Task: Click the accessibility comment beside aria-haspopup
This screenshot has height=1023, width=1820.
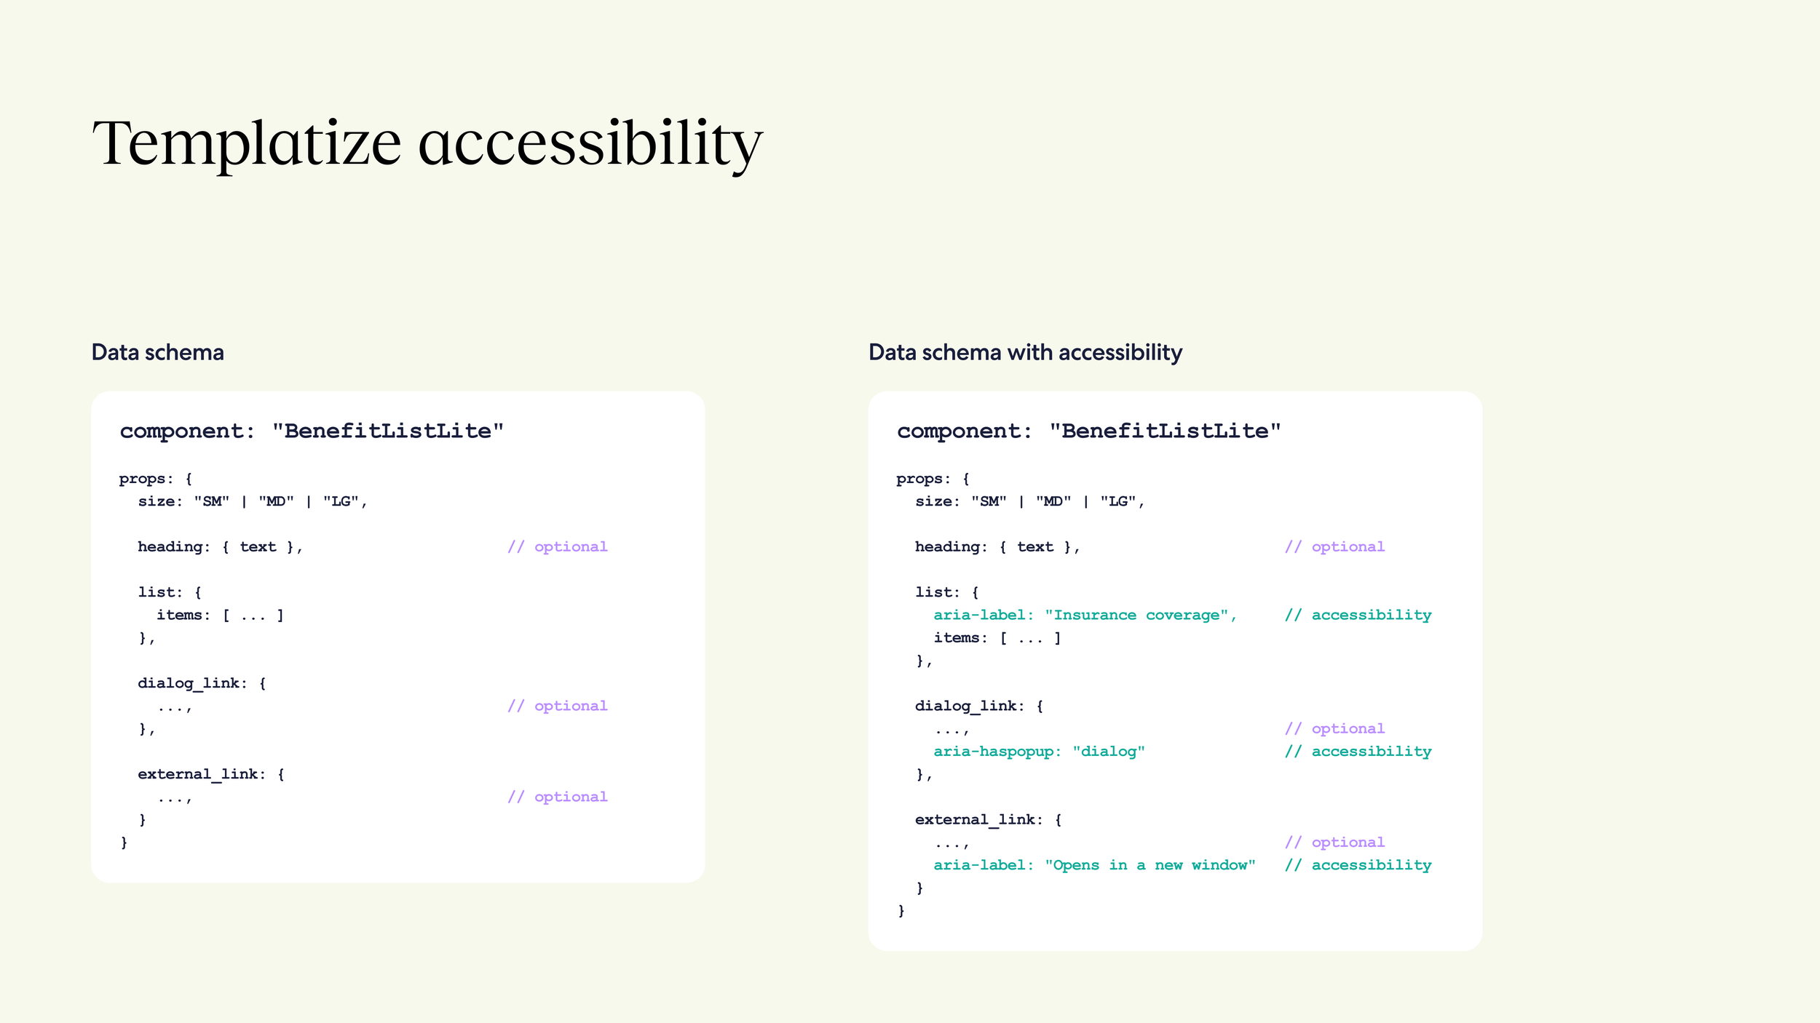Action: tap(1358, 752)
